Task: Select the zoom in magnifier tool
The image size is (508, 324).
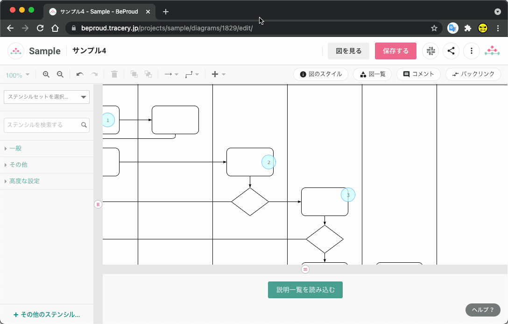Action: tap(45, 74)
